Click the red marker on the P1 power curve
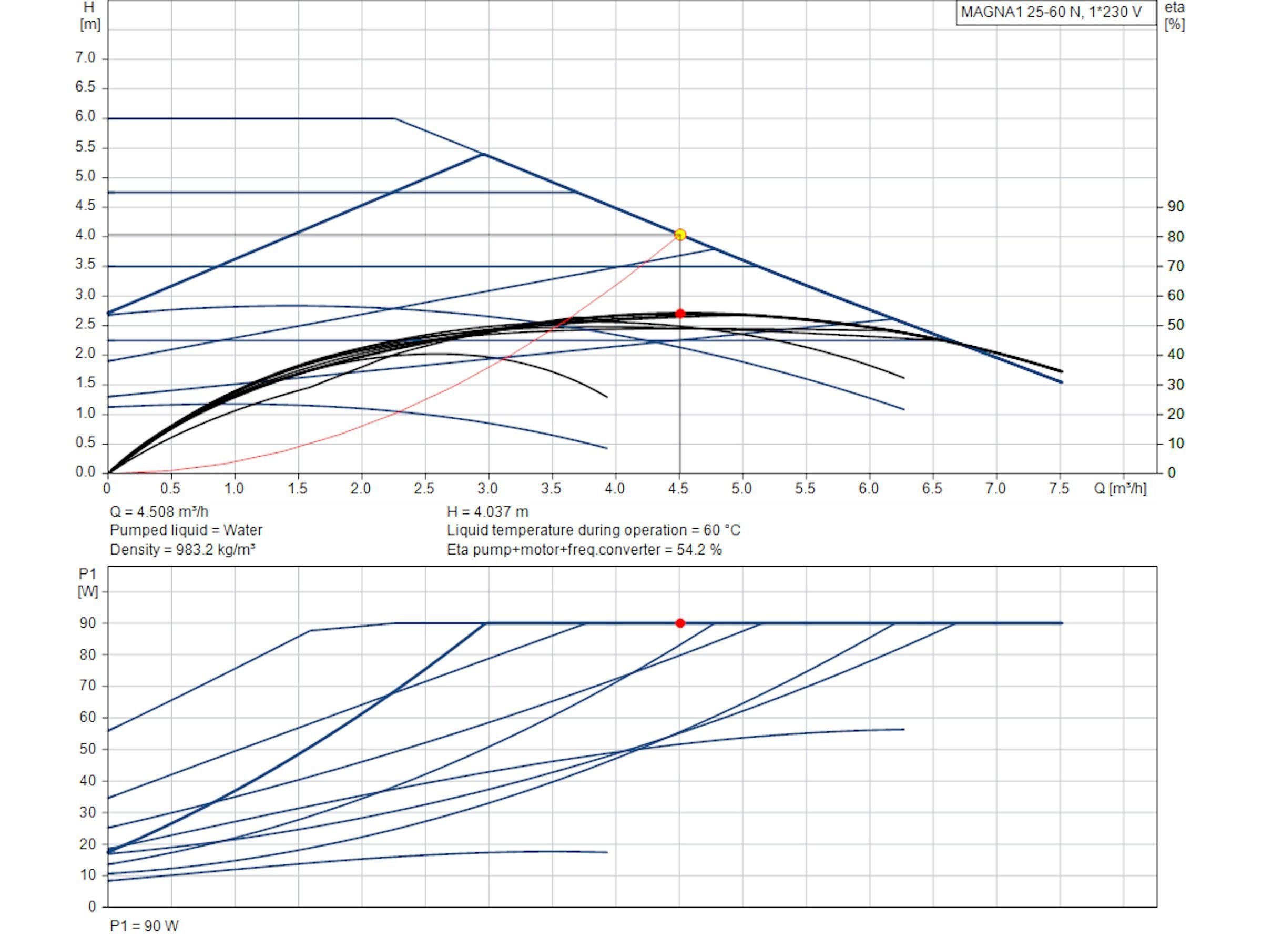 pyautogui.click(x=679, y=623)
